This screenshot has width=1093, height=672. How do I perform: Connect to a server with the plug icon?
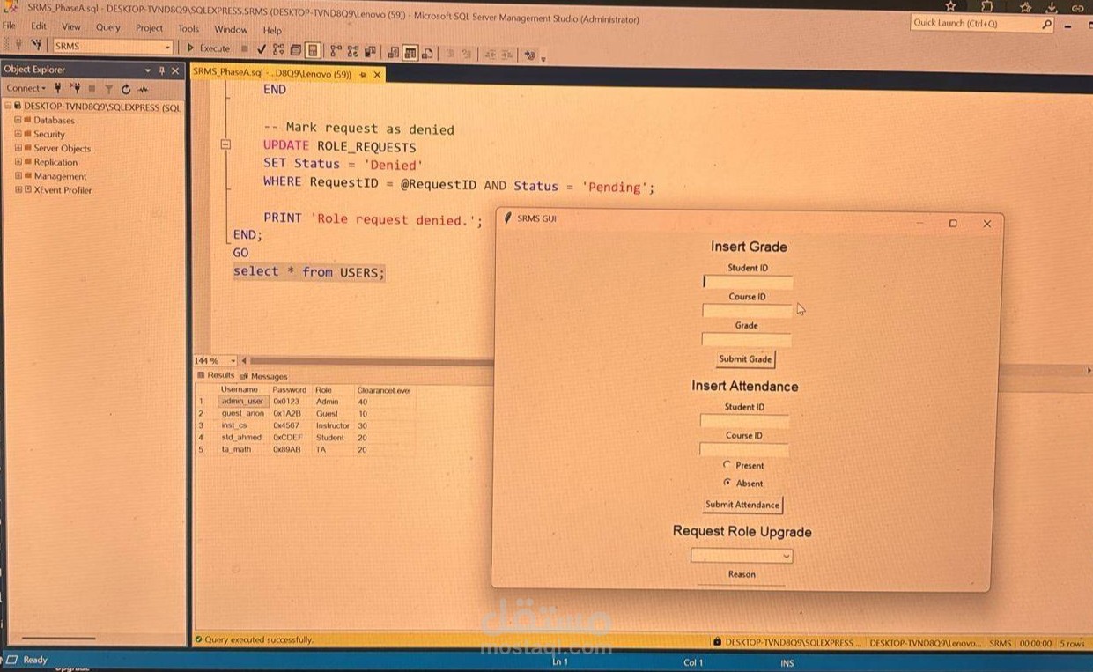click(57, 88)
